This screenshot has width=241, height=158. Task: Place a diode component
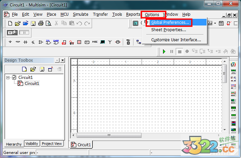pyautogui.click(x=25, y=42)
